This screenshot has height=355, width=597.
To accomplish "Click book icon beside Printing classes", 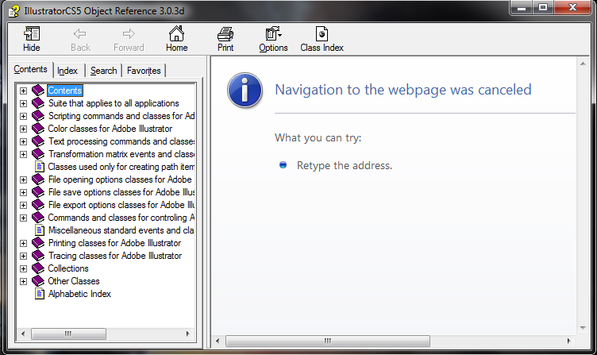I will pos(38,243).
